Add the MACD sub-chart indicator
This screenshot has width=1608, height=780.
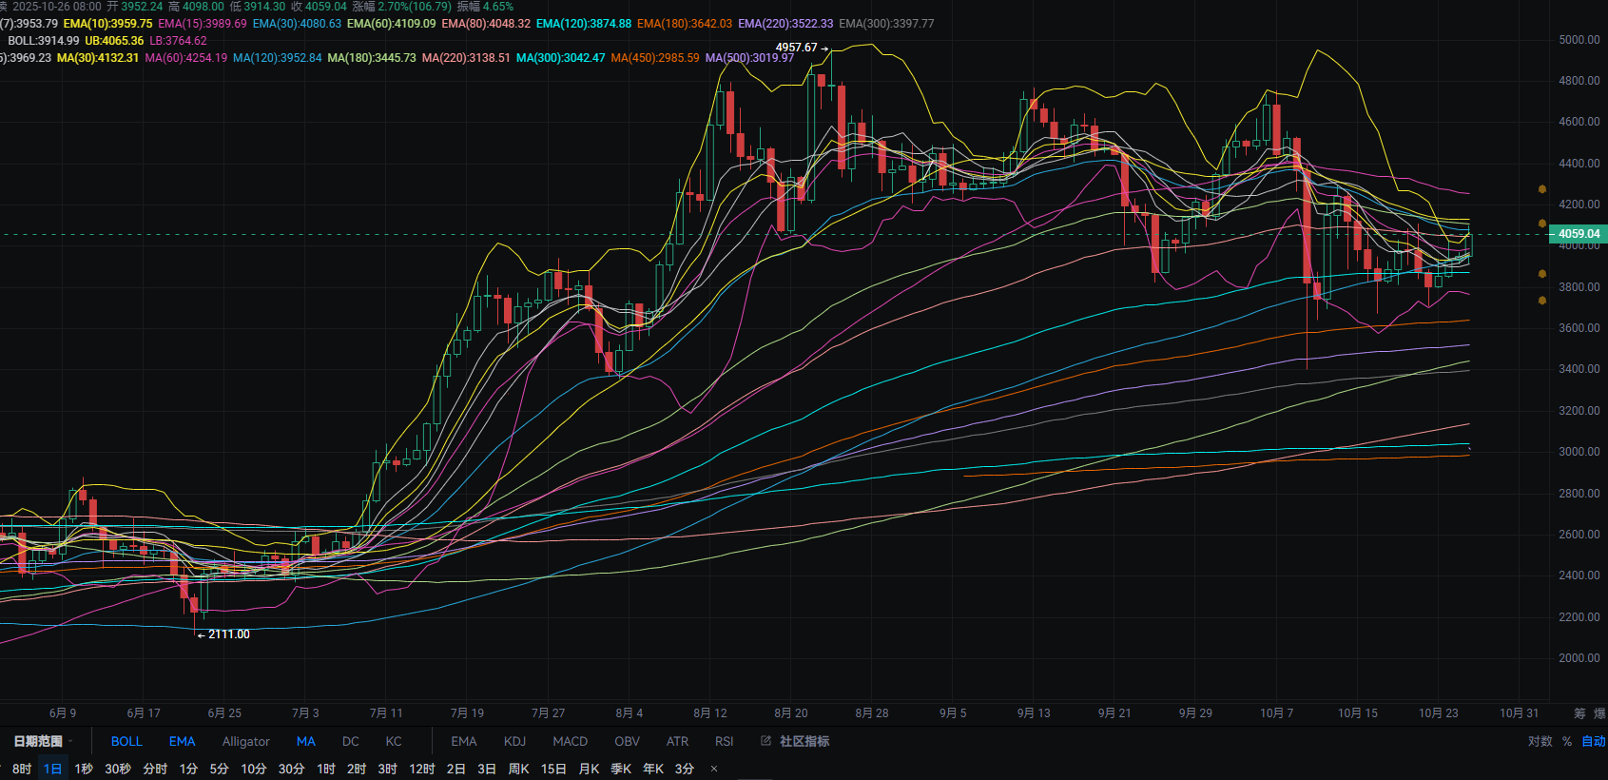[570, 741]
